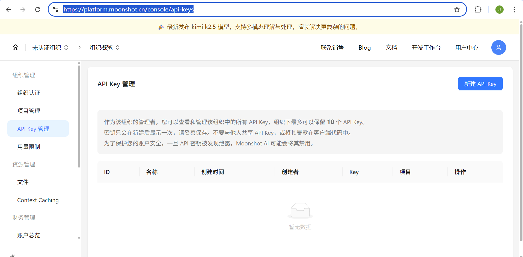
Task: Click the 财务管理 sidebar section label
Action: tap(24, 217)
